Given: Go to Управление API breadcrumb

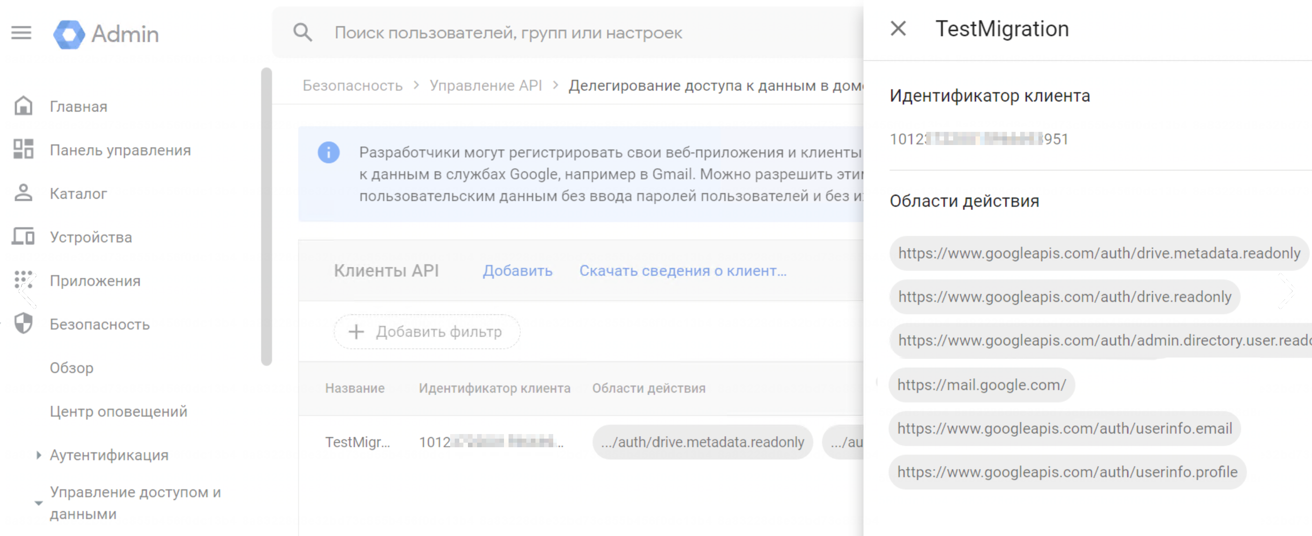Looking at the screenshot, I should click(x=485, y=86).
